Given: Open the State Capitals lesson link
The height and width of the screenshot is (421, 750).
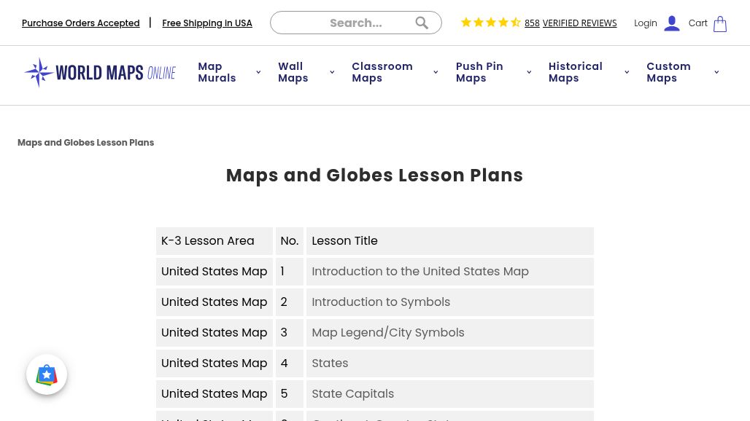Looking at the screenshot, I should coord(353,394).
